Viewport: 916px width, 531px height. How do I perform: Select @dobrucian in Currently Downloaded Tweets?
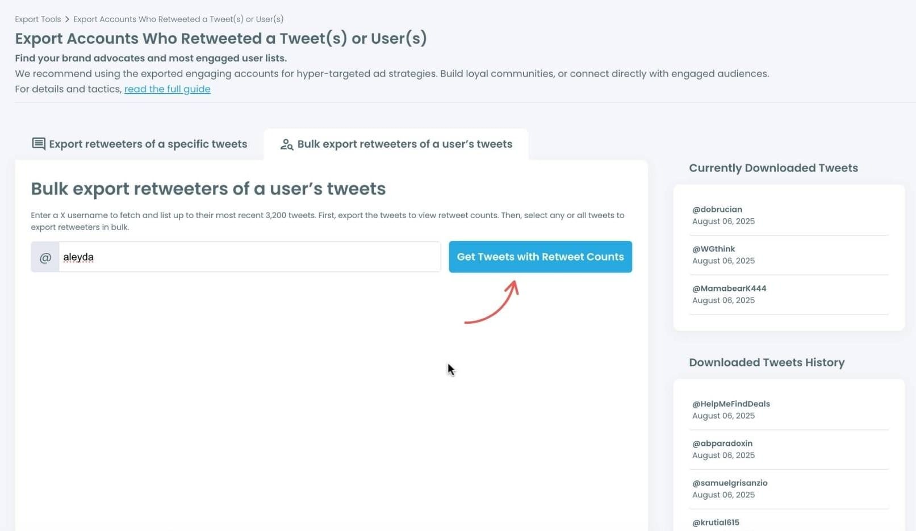click(717, 209)
